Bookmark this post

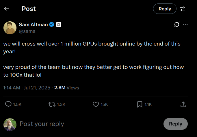[140, 104]
